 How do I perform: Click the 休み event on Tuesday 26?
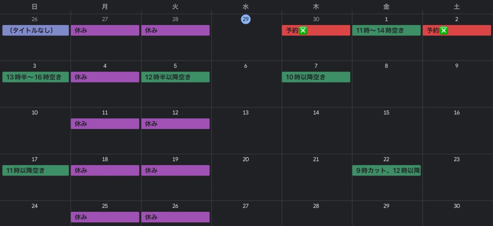(175, 217)
